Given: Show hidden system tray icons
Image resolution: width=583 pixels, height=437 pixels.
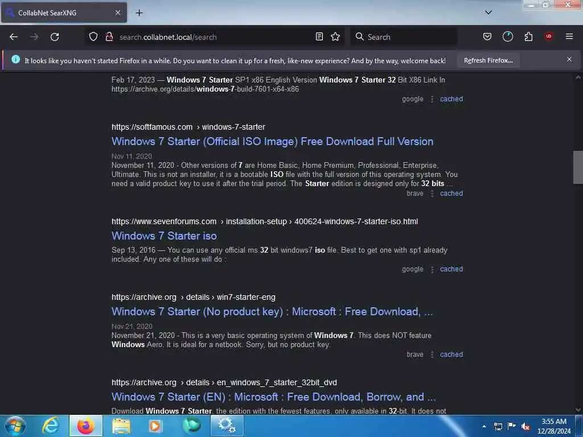Looking at the screenshot, I should (x=484, y=426).
